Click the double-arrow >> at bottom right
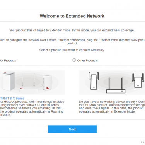The width and height of the screenshot is (145, 145). coord(143,142)
